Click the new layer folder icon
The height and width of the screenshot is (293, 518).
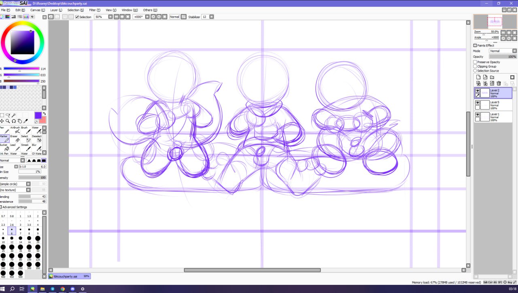[x=492, y=77]
